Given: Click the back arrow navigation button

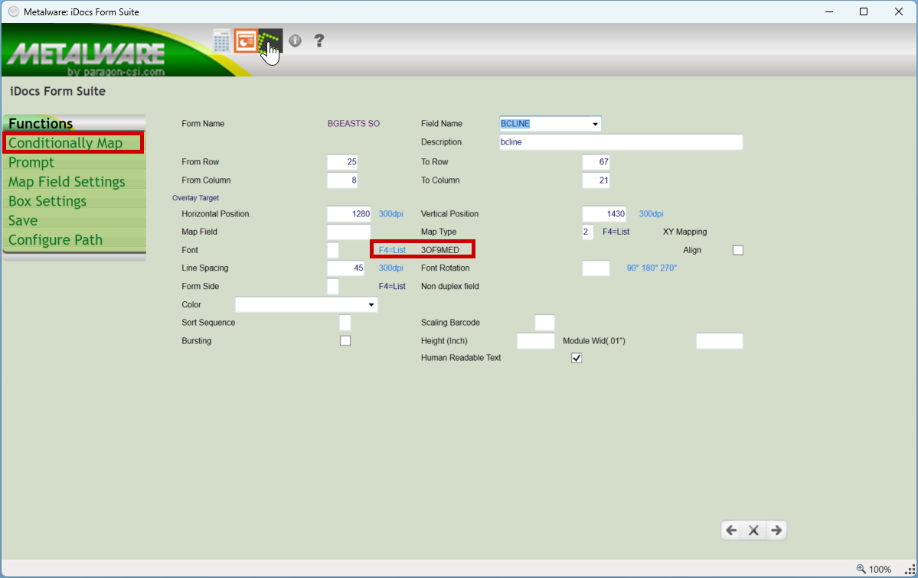Looking at the screenshot, I should tap(731, 530).
